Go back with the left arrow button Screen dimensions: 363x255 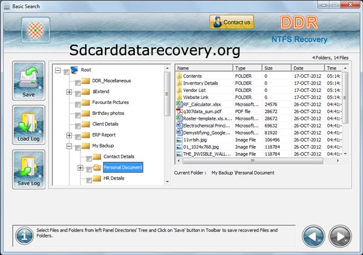313,236
